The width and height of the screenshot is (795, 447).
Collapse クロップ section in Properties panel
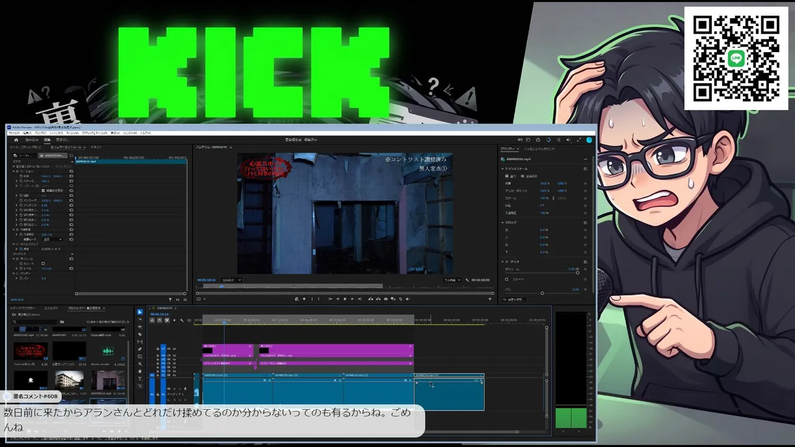click(x=503, y=222)
